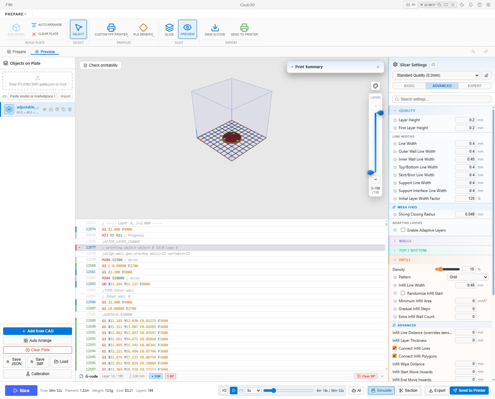Viewport: 495px width, 399px height.
Task: Lock the adjustable model object
Action: pos(51,109)
